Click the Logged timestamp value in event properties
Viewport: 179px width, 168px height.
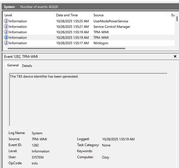tap(118, 139)
